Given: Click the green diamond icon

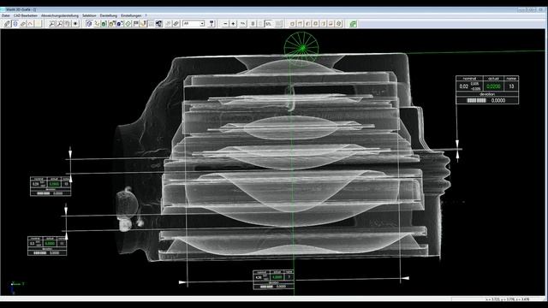Looking at the screenshot, I should point(128,24).
